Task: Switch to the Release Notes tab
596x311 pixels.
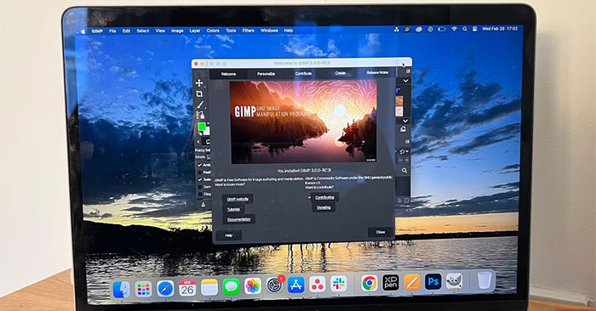Action: [x=377, y=72]
